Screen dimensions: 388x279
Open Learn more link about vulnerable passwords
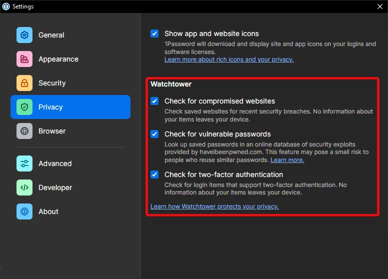coord(287,160)
